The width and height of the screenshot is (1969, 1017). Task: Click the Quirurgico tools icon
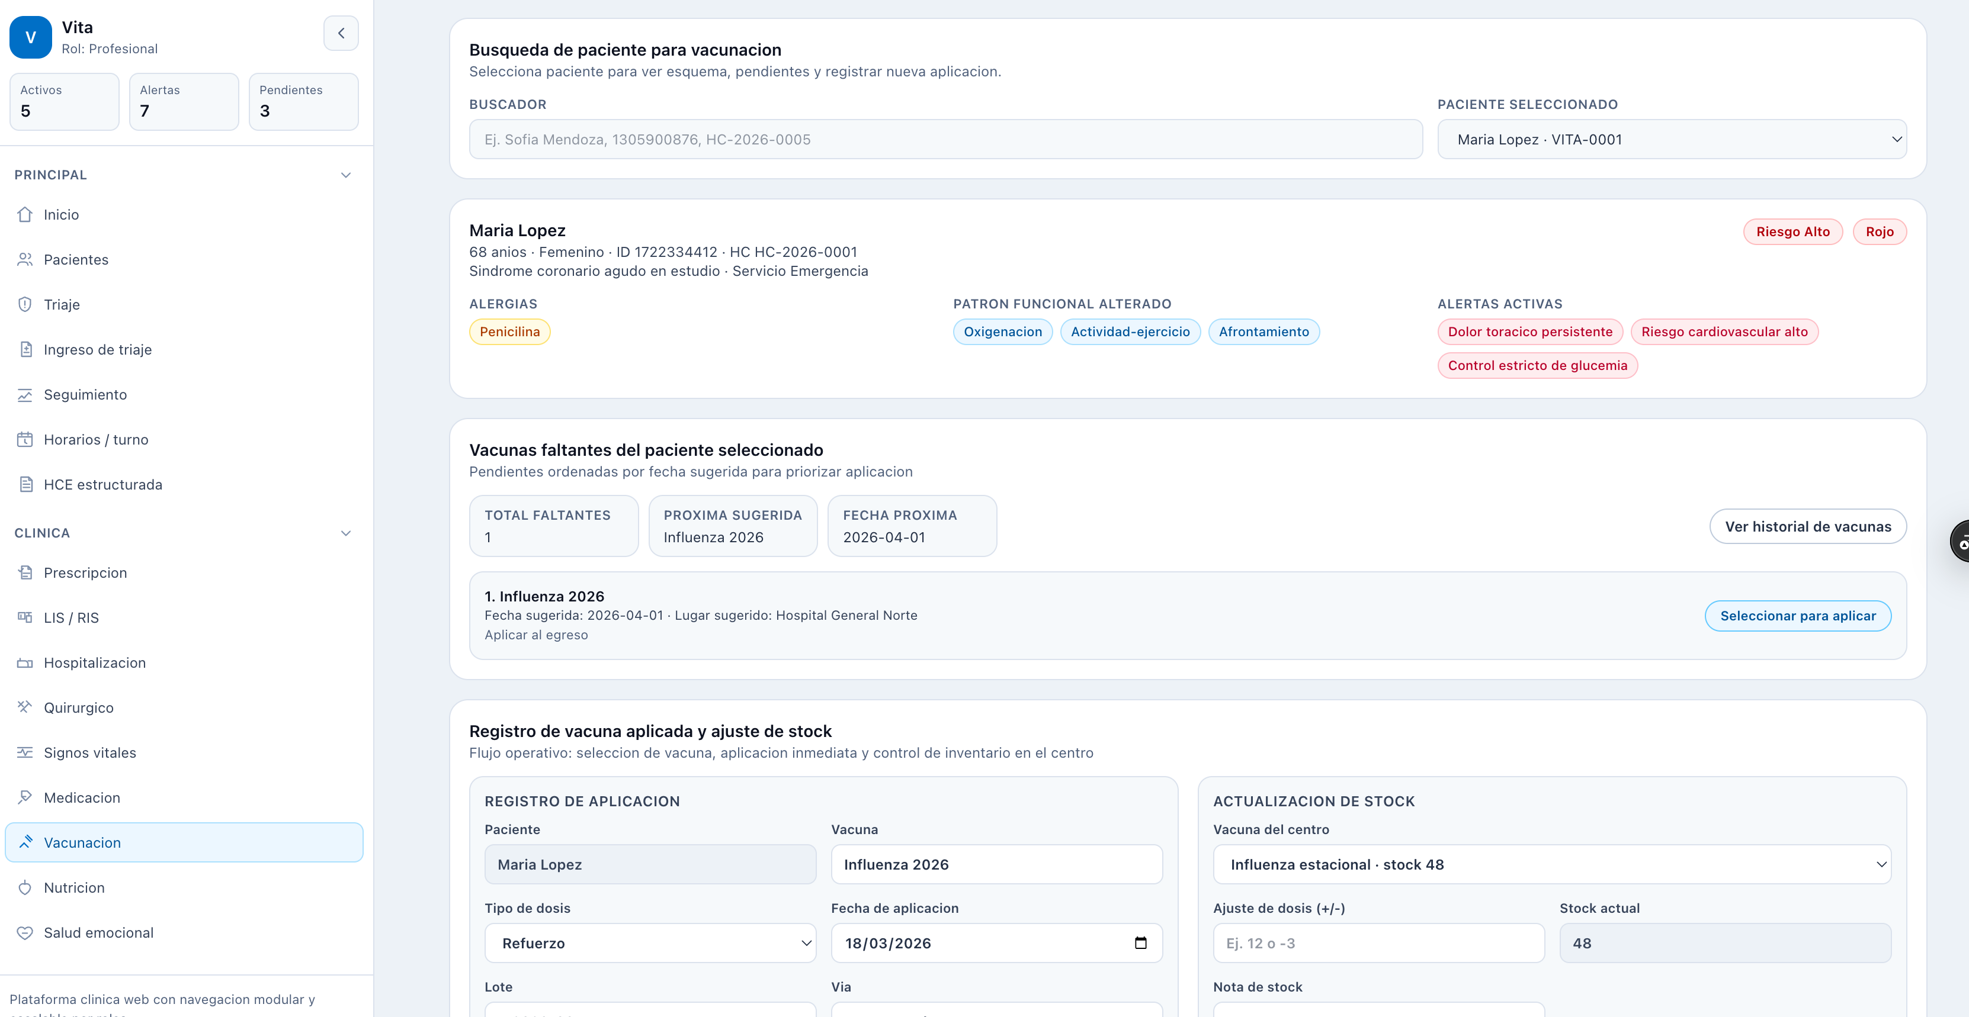[25, 707]
